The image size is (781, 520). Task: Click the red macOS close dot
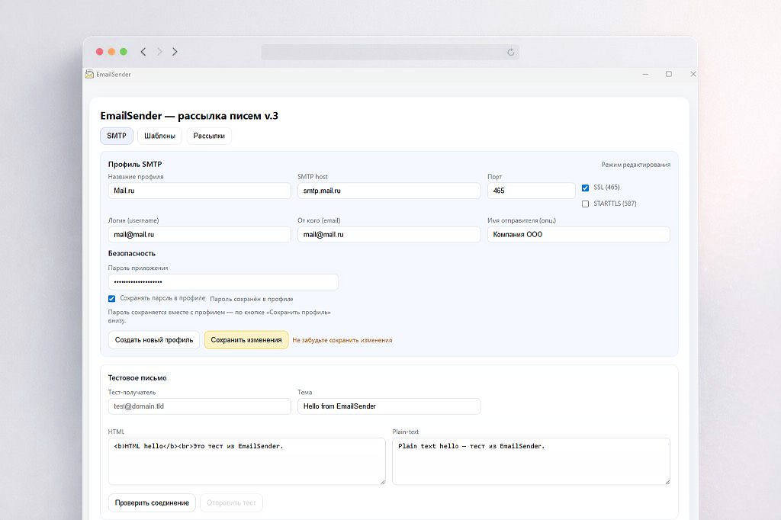point(99,52)
